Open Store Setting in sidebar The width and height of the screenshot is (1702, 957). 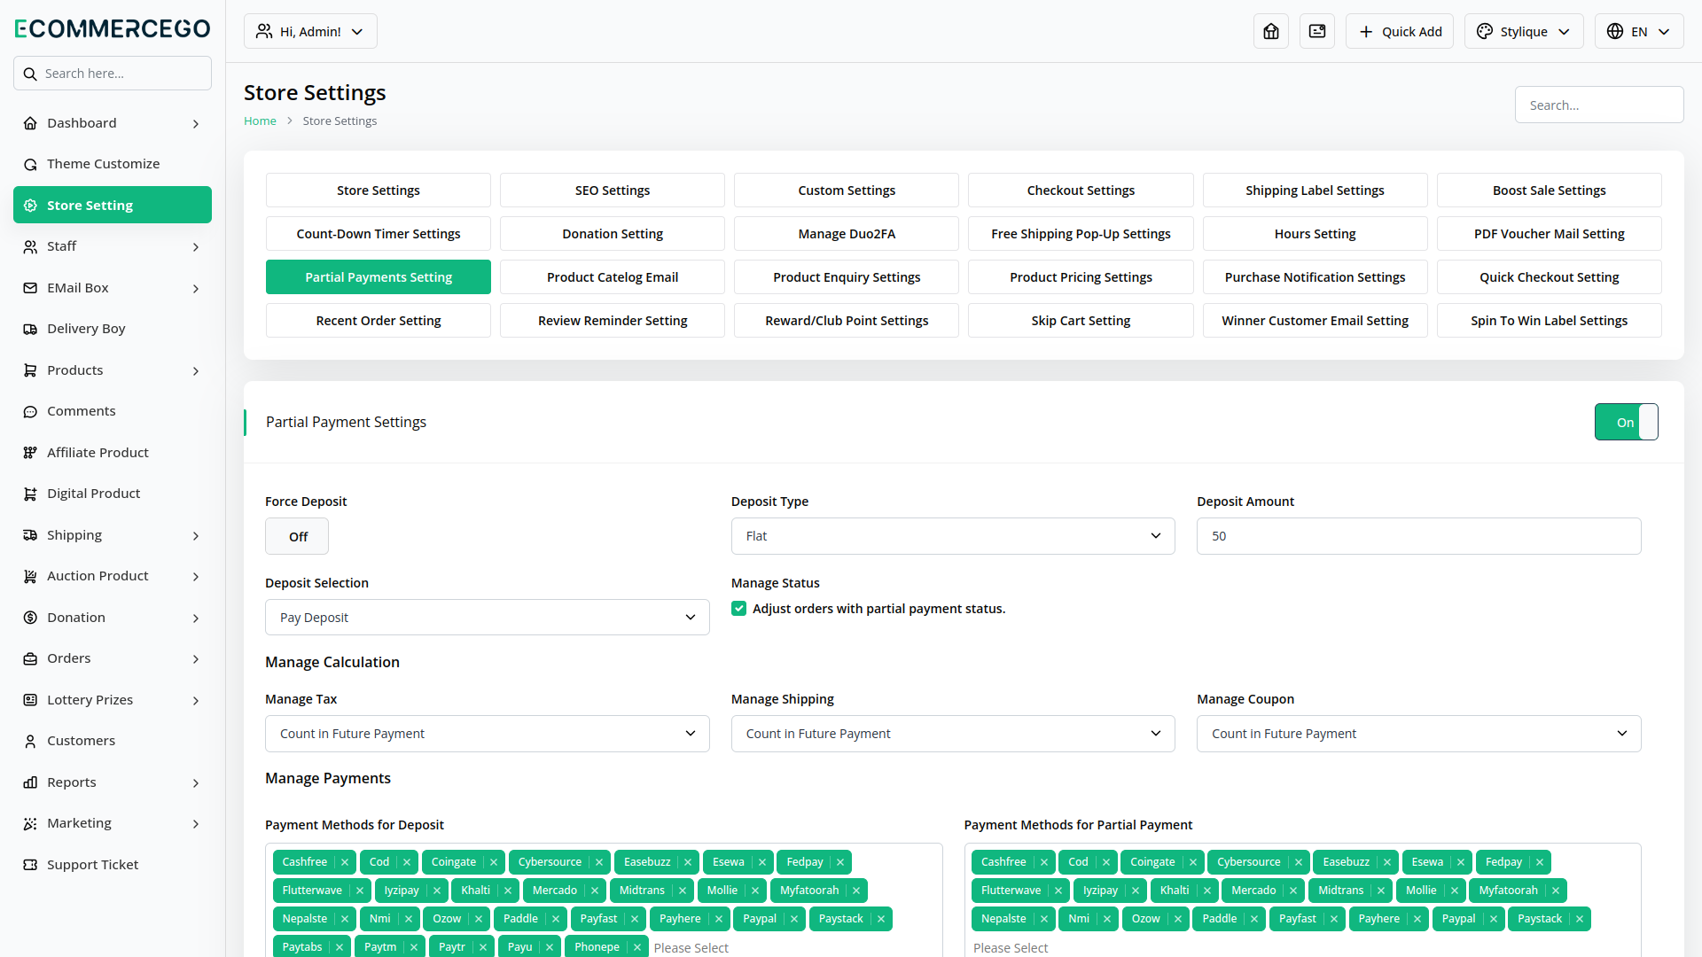coord(113,205)
